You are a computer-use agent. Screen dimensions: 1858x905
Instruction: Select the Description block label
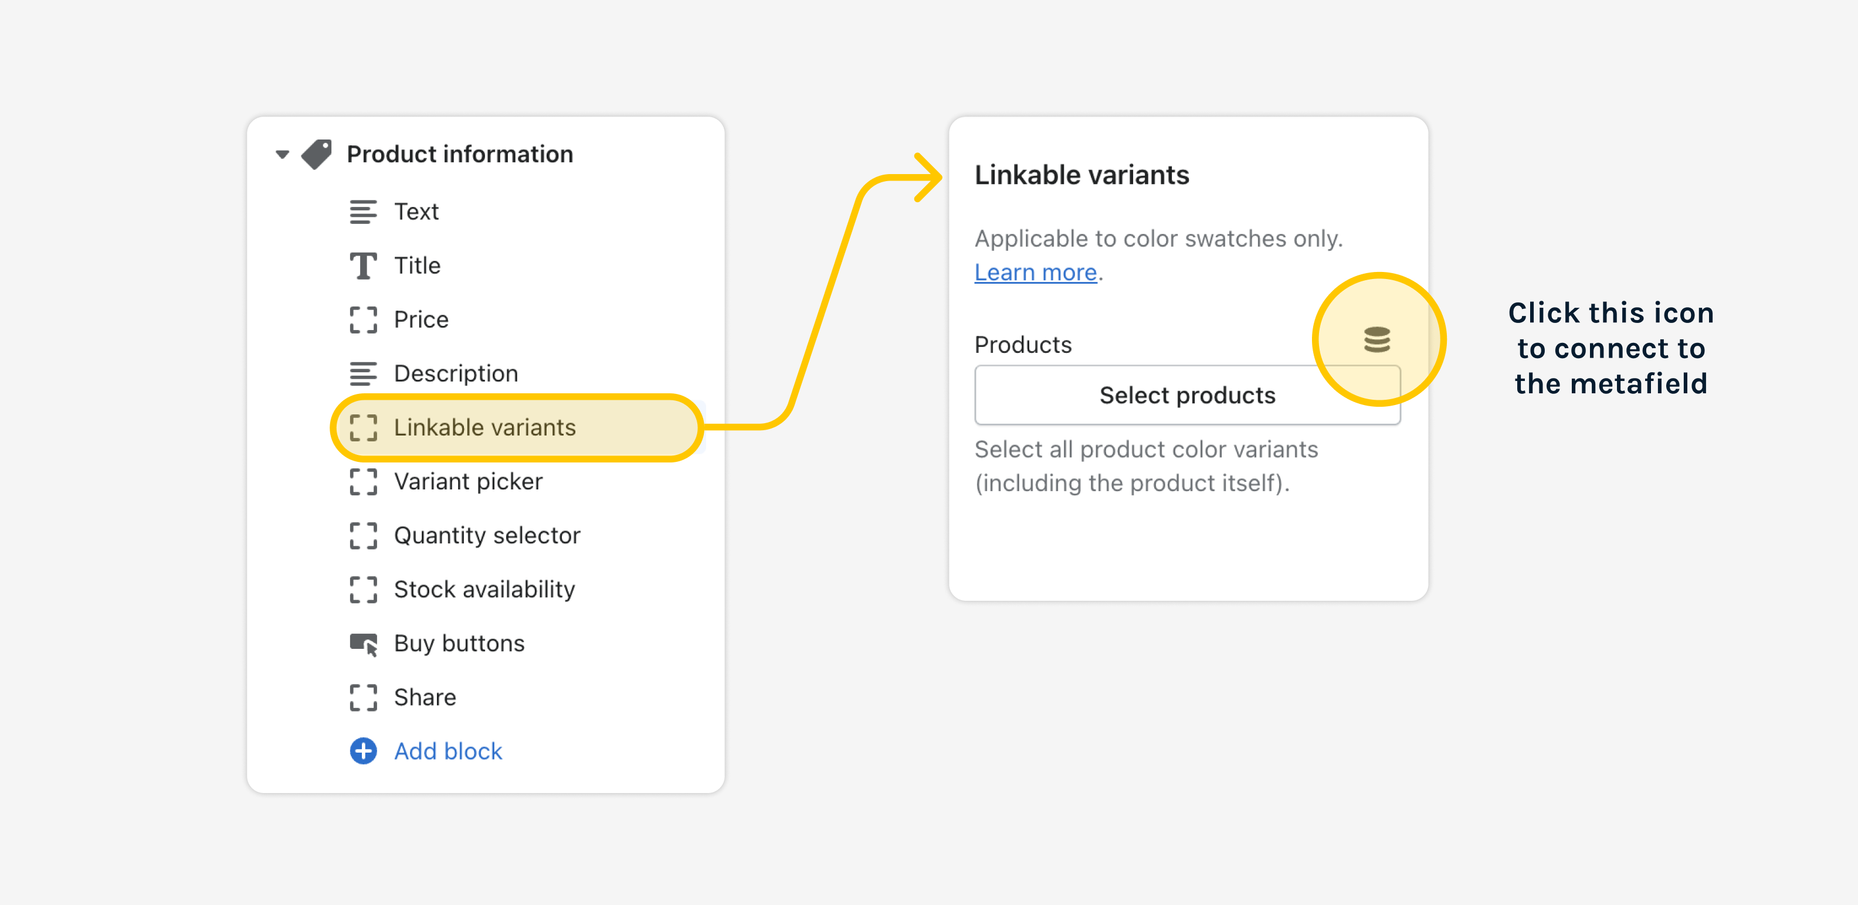click(x=456, y=373)
